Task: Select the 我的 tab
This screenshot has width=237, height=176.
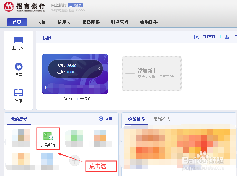Action: 47,38
